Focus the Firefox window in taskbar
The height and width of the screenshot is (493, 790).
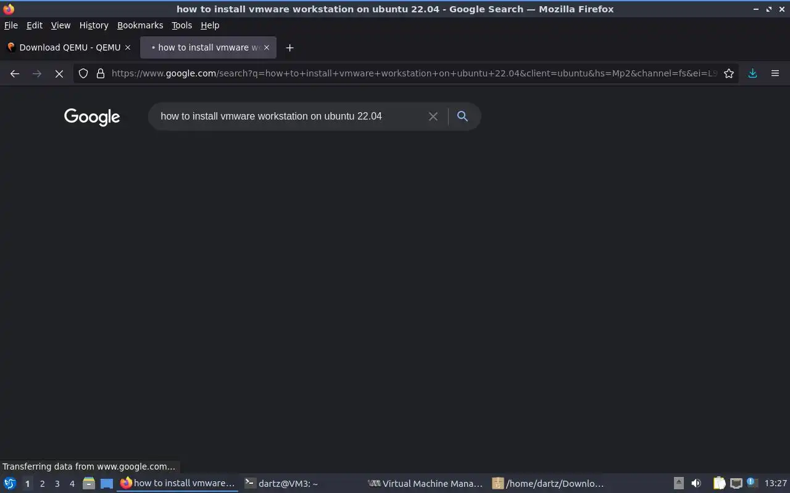coord(178,483)
